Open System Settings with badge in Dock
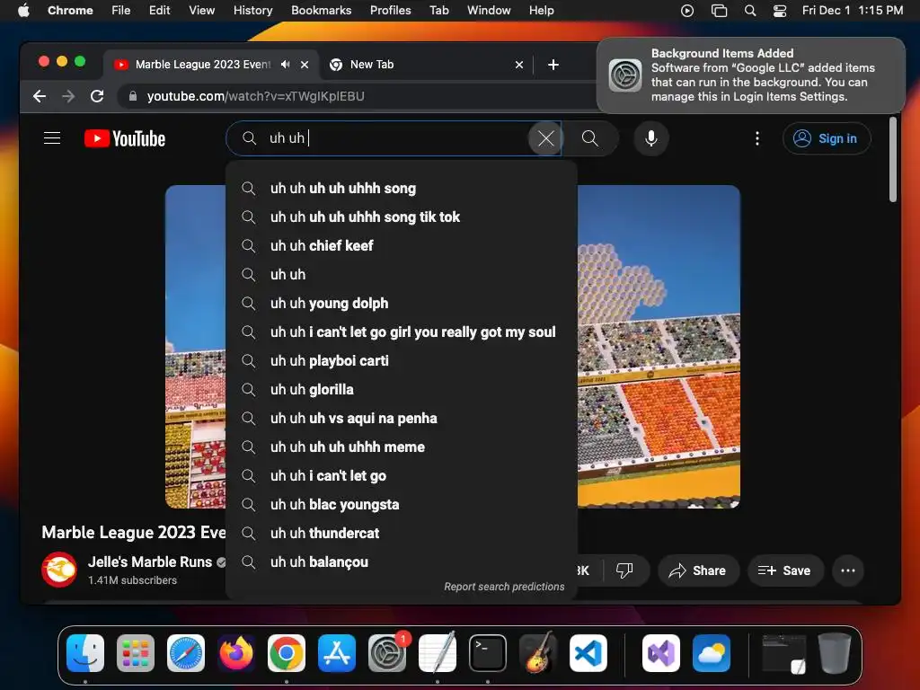 pyautogui.click(x=387, y=653)
